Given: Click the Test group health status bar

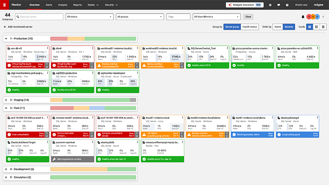Looking at the screenshot, I should 93,108.
